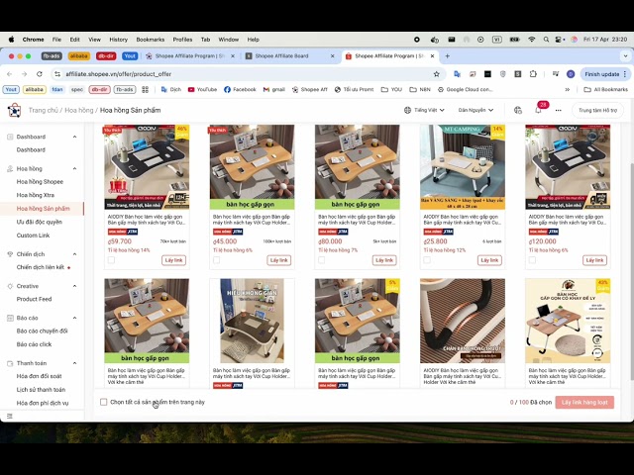Viewport: 634px width, 475px height.
Task: Open the Tiếng Việt language dropdown
Action: [424, 110]
